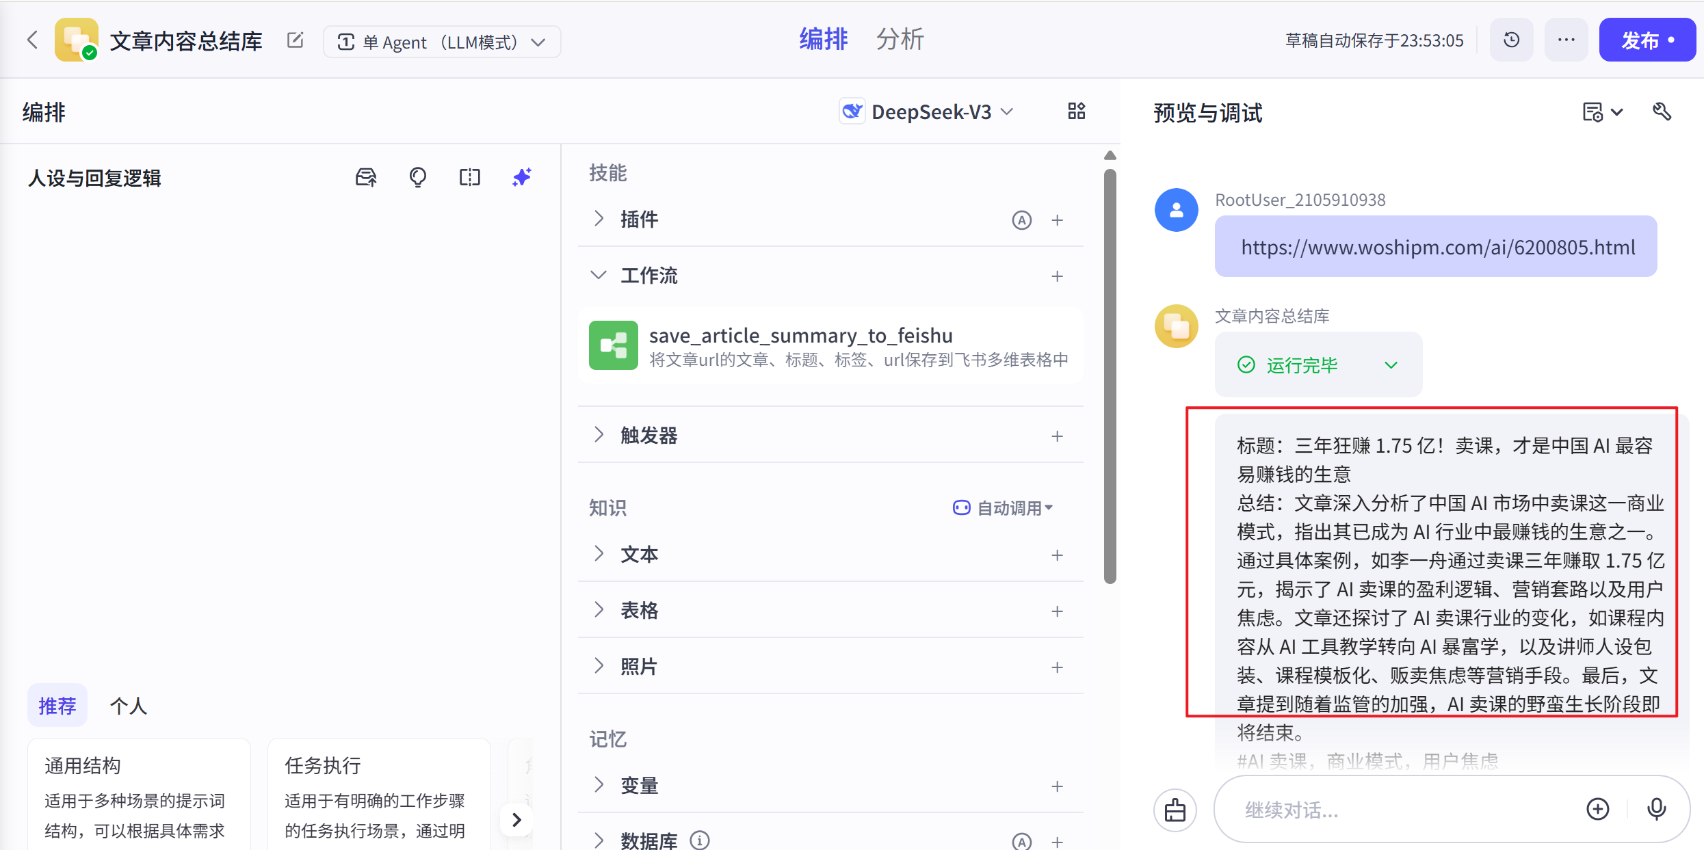Click the grid layout icon beside DeepSeek-V3

1076,111
